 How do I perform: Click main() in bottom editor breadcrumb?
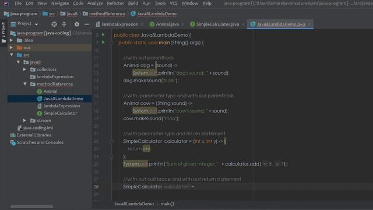167,204
